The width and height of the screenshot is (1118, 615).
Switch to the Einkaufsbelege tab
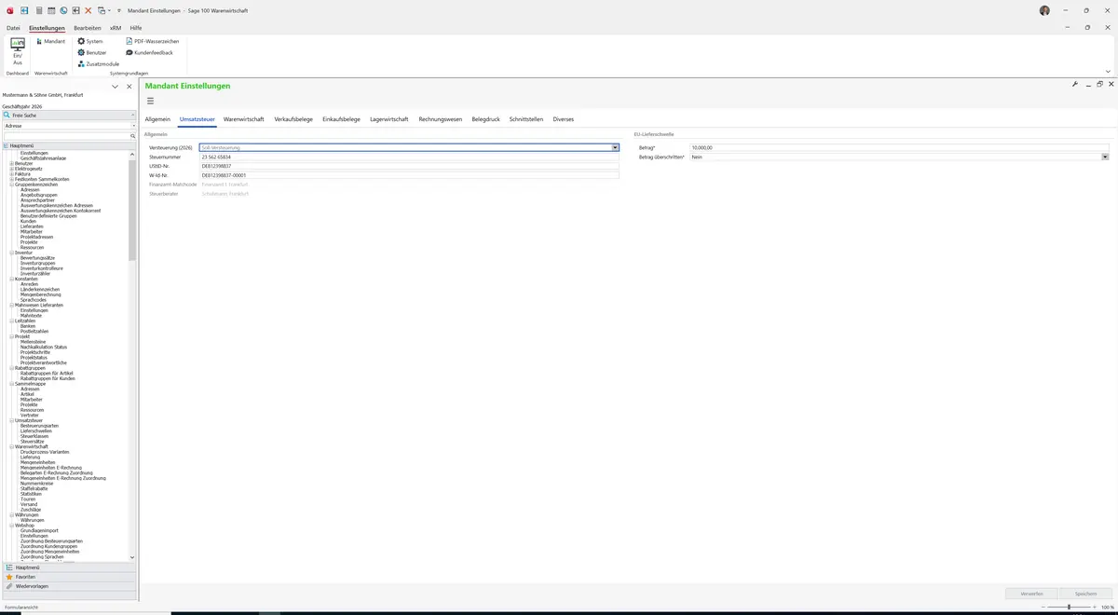coord(341,119)
